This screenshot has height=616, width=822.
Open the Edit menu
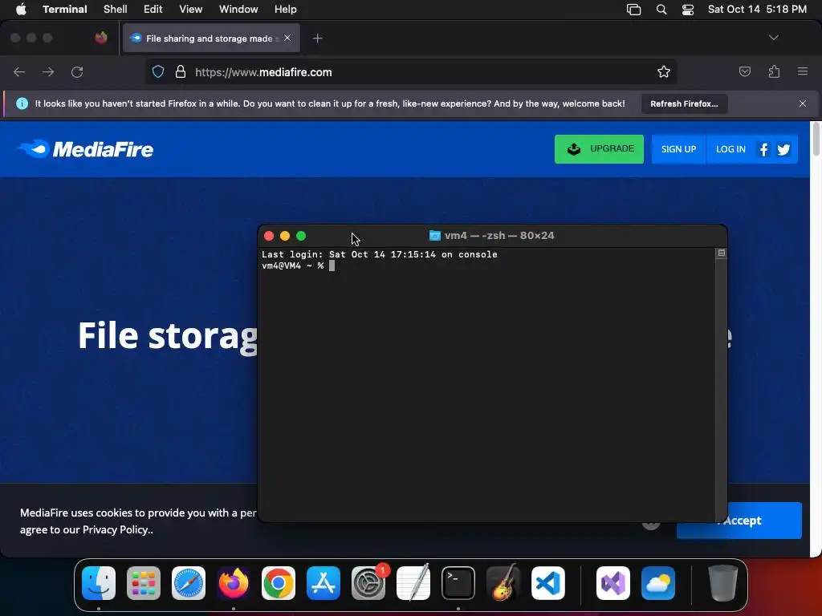coord(153,10)
